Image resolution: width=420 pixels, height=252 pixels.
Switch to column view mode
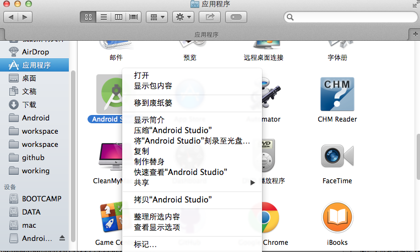click(x=118, y=17)
